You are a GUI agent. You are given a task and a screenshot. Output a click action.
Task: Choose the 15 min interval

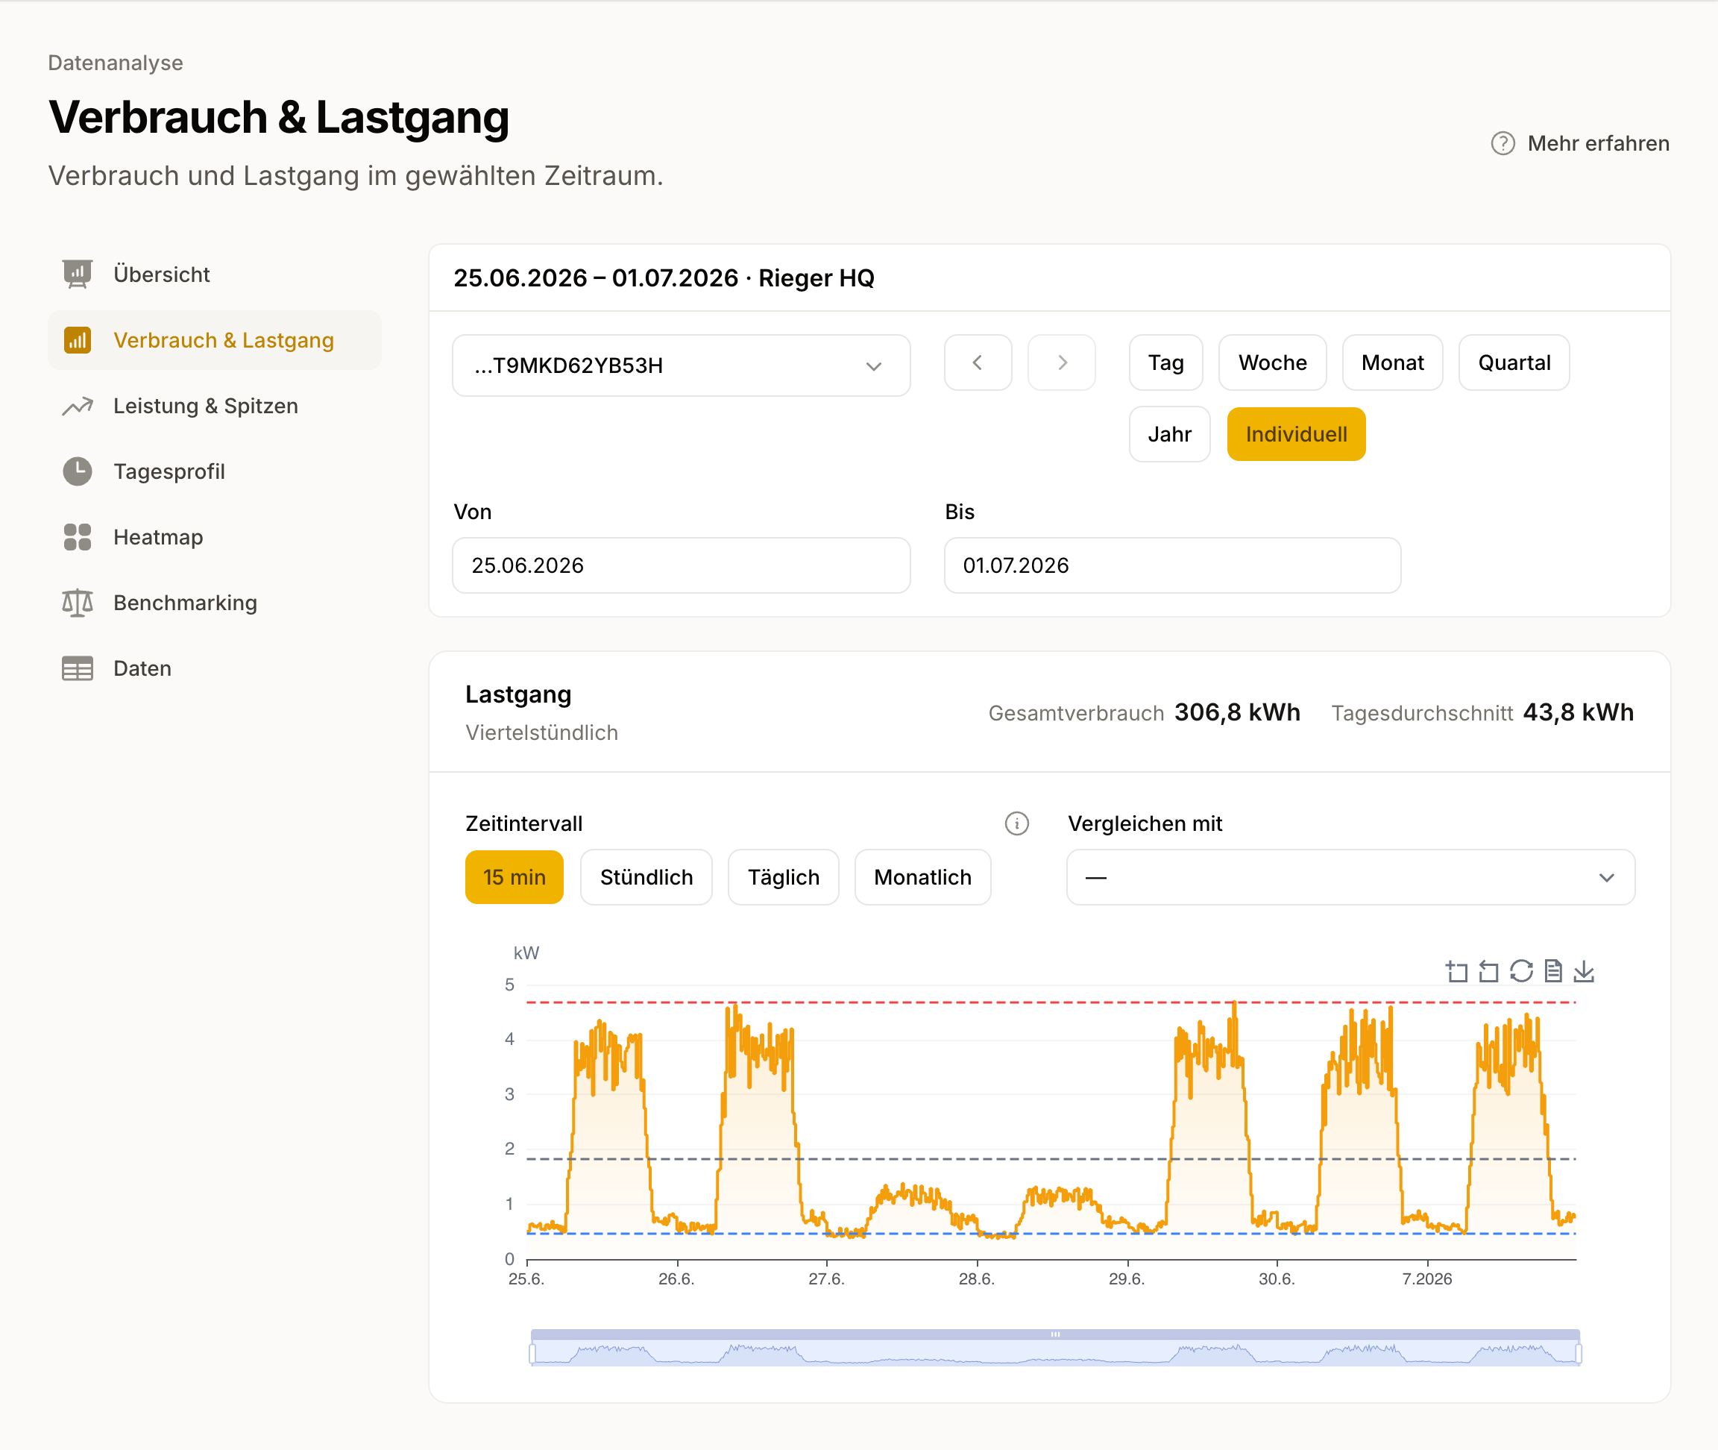coord(515,877)
